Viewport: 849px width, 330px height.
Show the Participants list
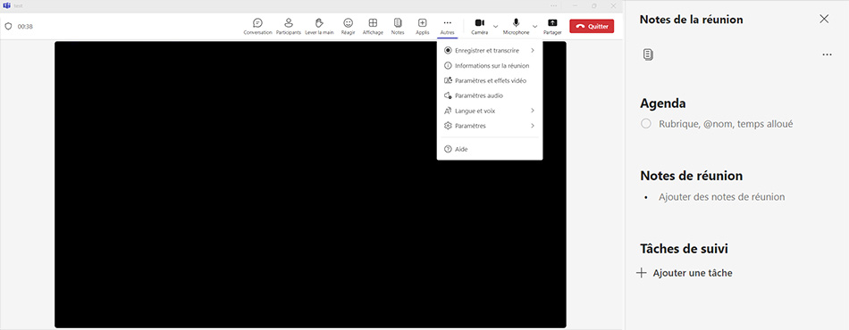click(x=288, y=23)
